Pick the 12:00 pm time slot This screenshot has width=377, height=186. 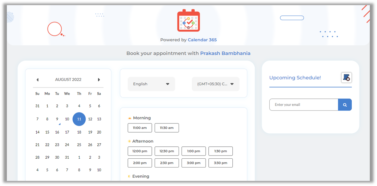139,151
